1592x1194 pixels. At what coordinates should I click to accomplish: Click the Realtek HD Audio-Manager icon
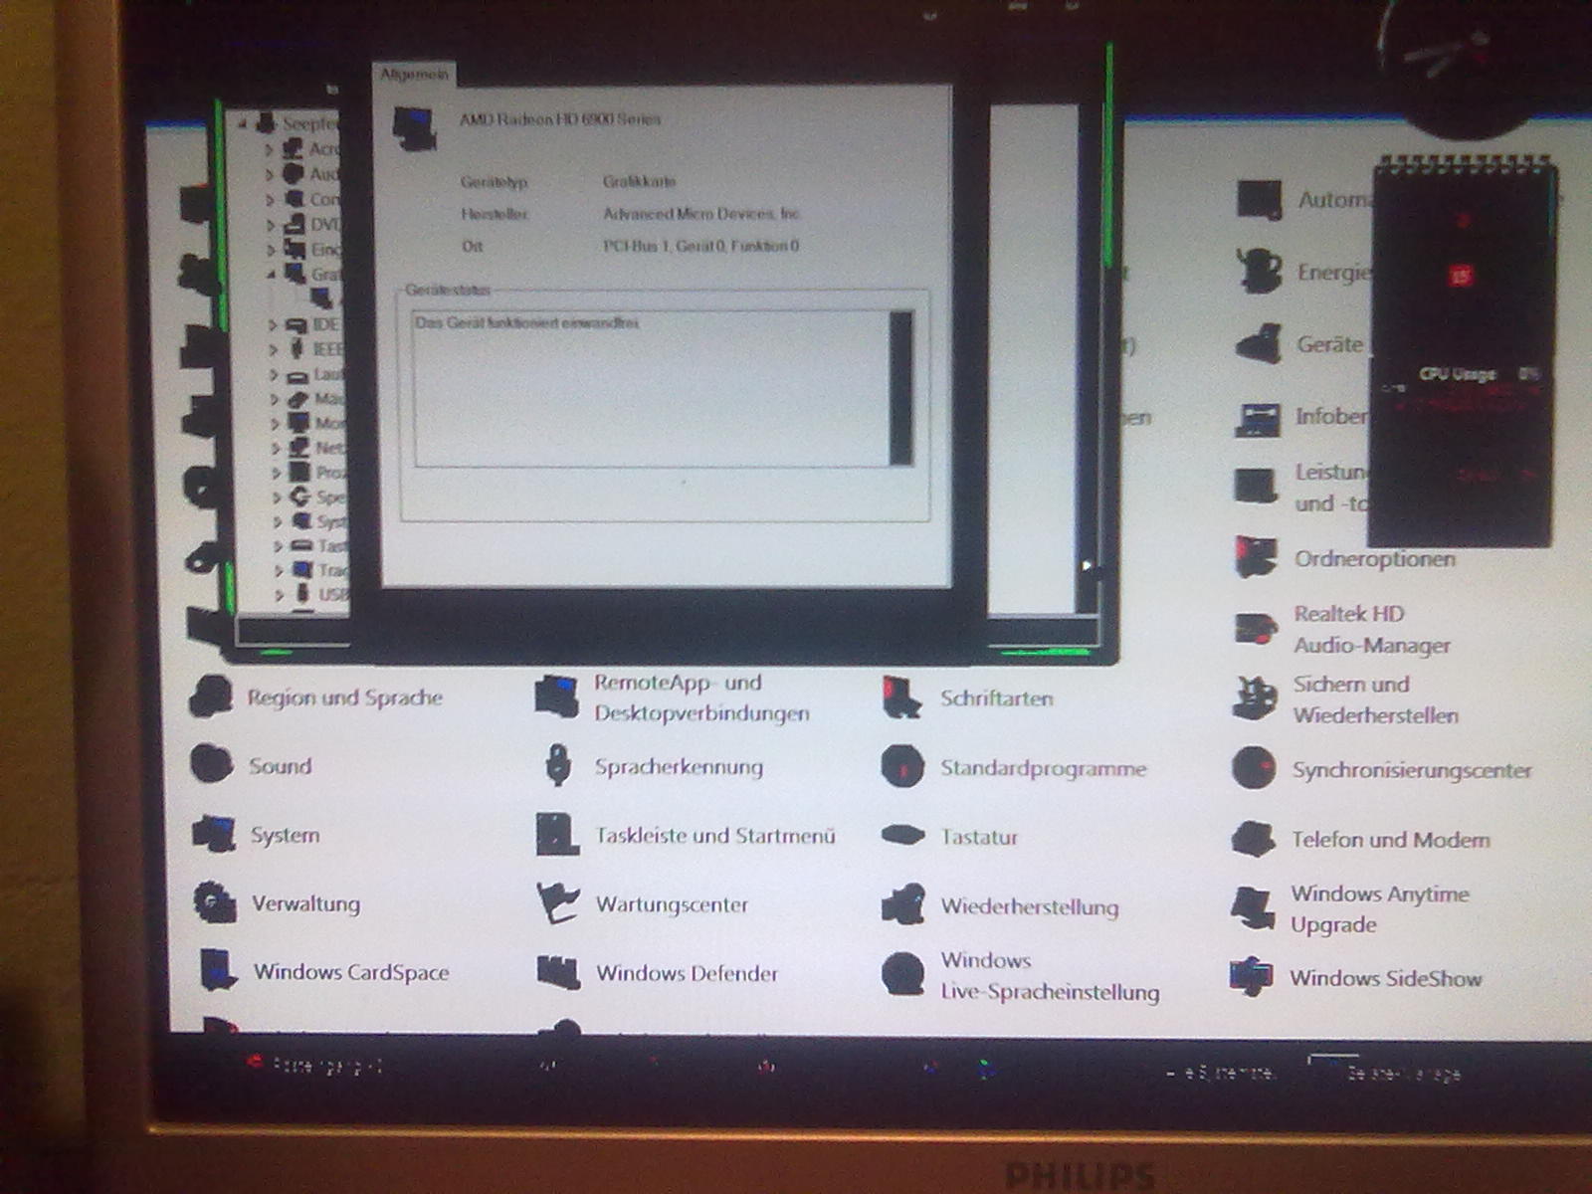point(1257,629)
